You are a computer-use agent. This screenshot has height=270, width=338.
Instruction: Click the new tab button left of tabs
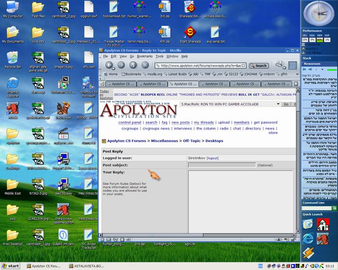102,84
